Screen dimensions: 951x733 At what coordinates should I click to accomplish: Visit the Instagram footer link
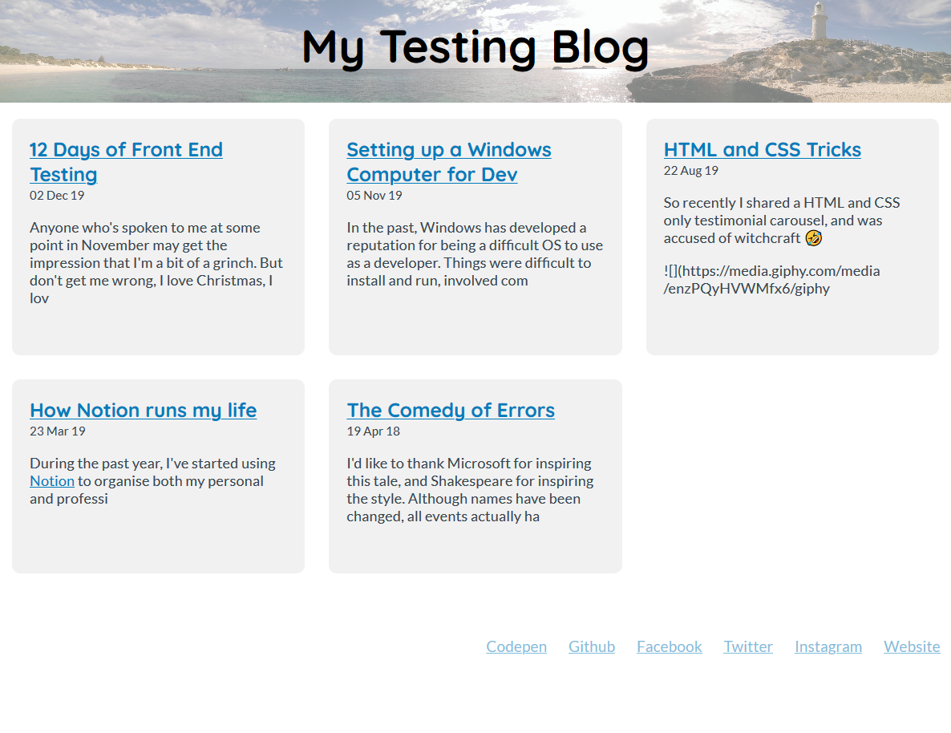[x=828, y=646]
